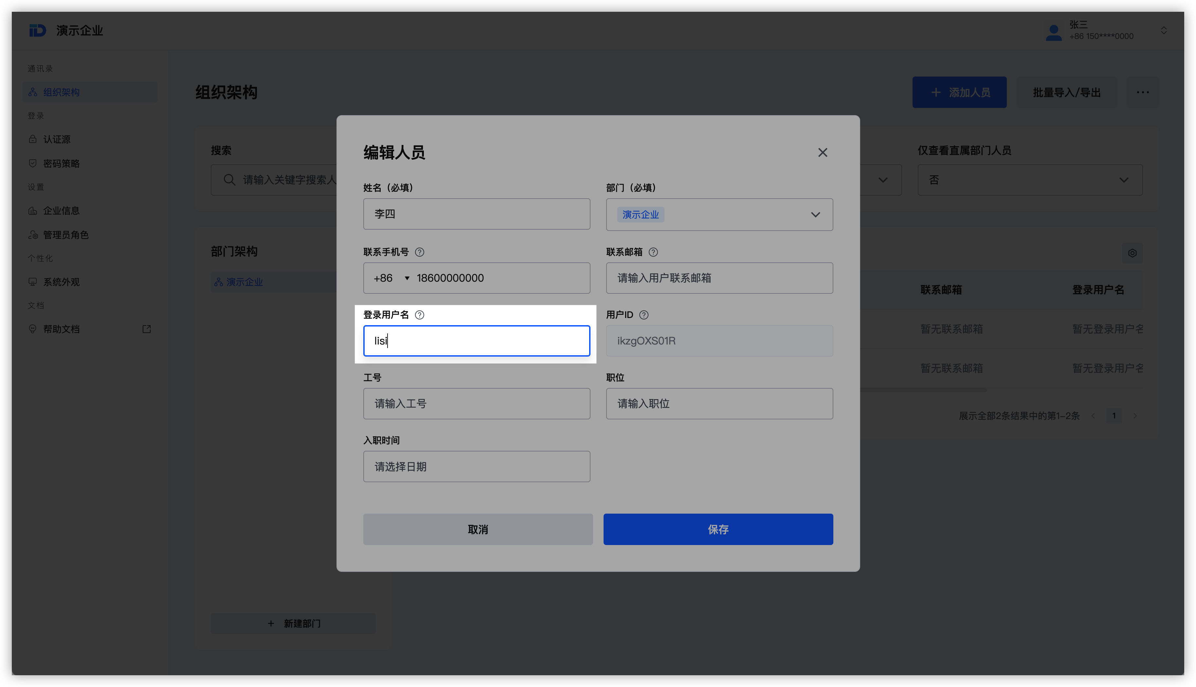Open the 仅查看直属部门人员 dropdown showing 否

click(x=1029, y=180)
